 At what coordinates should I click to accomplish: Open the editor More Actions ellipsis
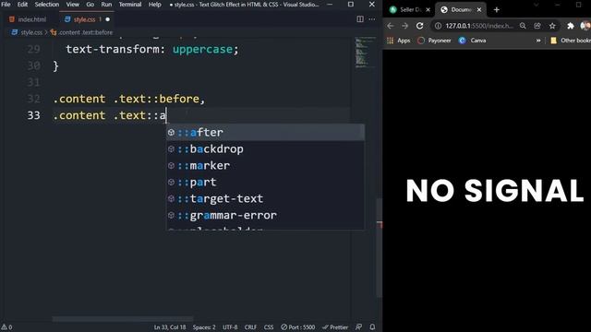coord(372,19)
